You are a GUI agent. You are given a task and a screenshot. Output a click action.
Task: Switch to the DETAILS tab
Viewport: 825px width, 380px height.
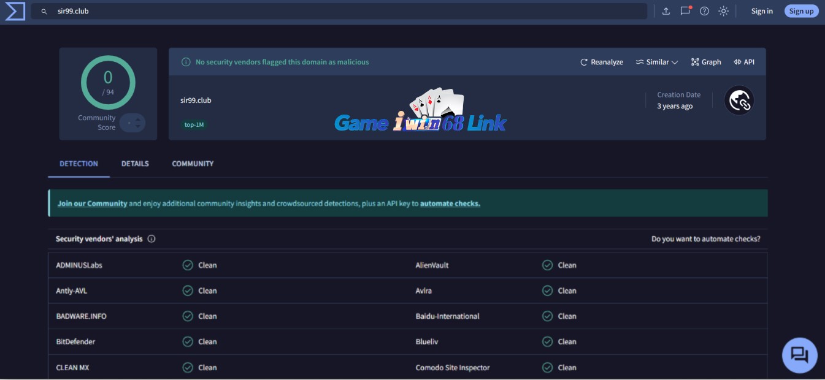(135, 164)
